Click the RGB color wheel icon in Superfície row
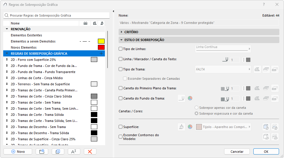This screenshot has height=158, width=284. pos(190,127)
